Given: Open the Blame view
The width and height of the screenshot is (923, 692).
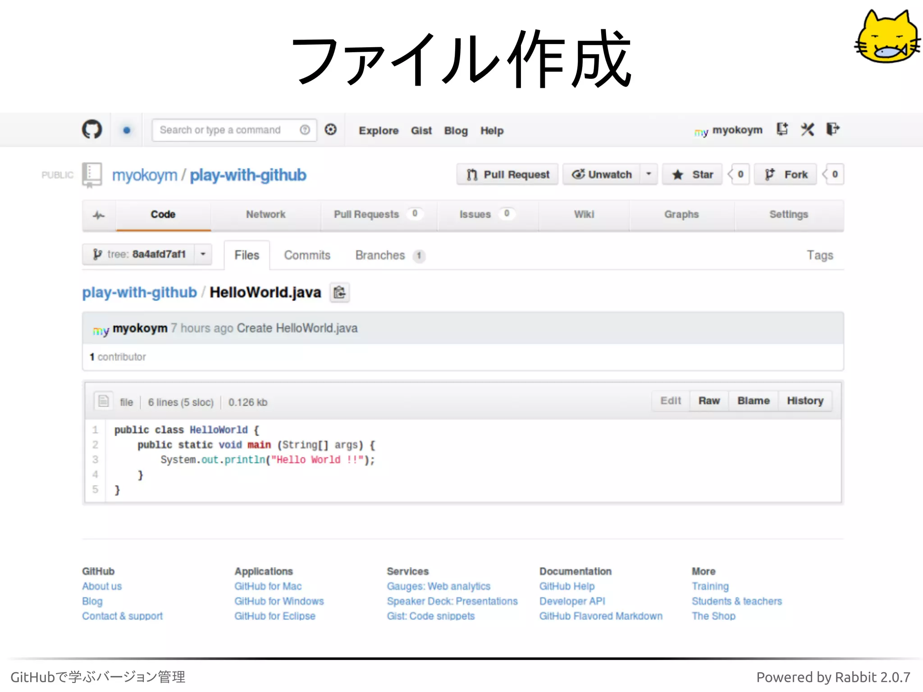Looking at the screenshot, I should [754, 401].
